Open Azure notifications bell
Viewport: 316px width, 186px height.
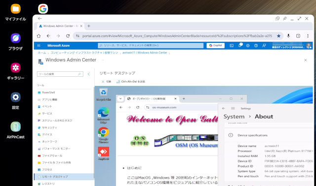(240, 45)
